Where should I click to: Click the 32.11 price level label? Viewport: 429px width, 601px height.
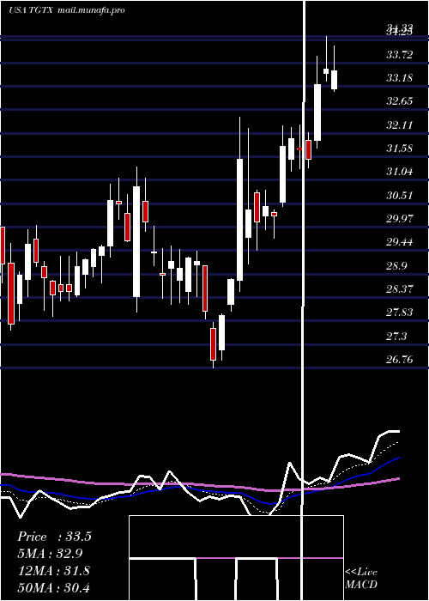click(400, 125)
